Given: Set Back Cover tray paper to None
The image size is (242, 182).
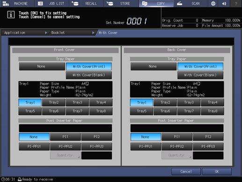Looking at the screenshot, I should pyautogui.click(x=154, y=67).
